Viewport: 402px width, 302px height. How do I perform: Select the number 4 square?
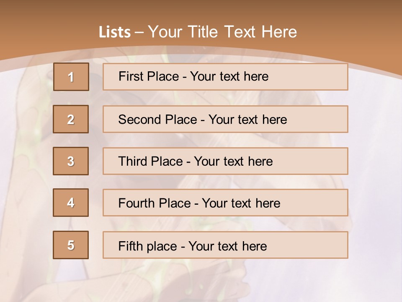(71, 203)
